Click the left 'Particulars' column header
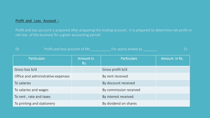 (x=36, y=59)
